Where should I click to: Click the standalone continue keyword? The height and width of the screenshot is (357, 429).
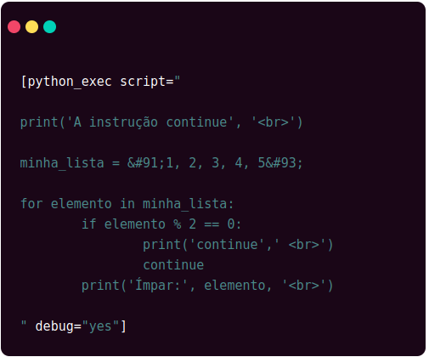173,265
